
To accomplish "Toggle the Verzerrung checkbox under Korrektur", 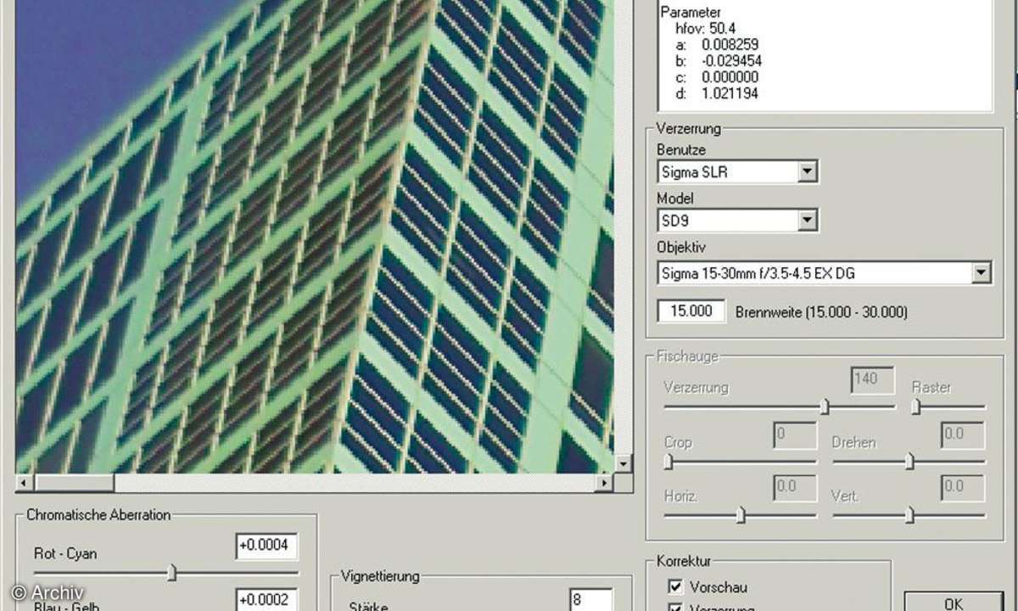I will click(x=675, y=607).
